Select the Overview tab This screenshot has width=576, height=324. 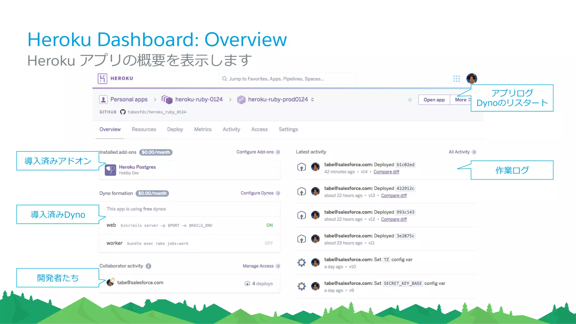click(x=110, y=129)
